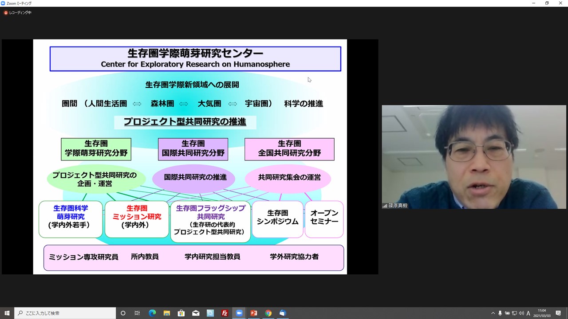Click the slide title 生存圏学際萌芽研究センター

pos(195,53)
